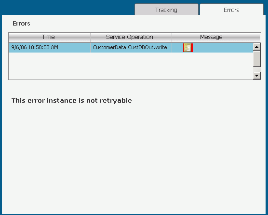Select the 9/6/06 10:50:53 AM time cell
The height and width of the screenshot is (215, 268).
tap(50, 48)
